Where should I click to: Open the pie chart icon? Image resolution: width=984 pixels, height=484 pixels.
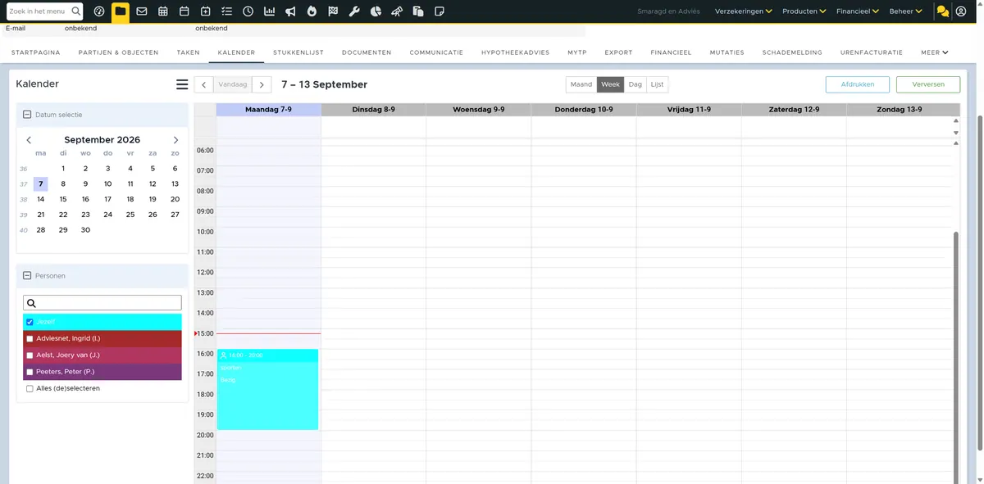tap(376, 11)
